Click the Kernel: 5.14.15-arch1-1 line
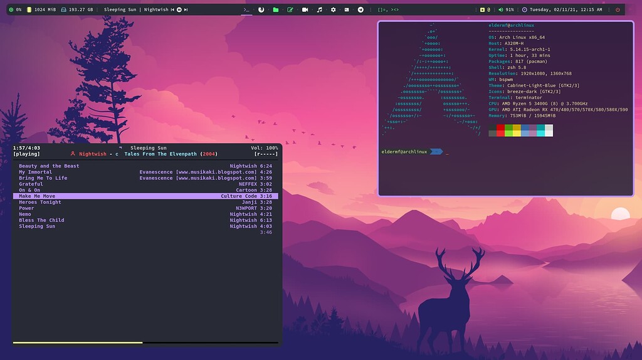This screenshot has height=360, width=642. [x=519, y=49]
